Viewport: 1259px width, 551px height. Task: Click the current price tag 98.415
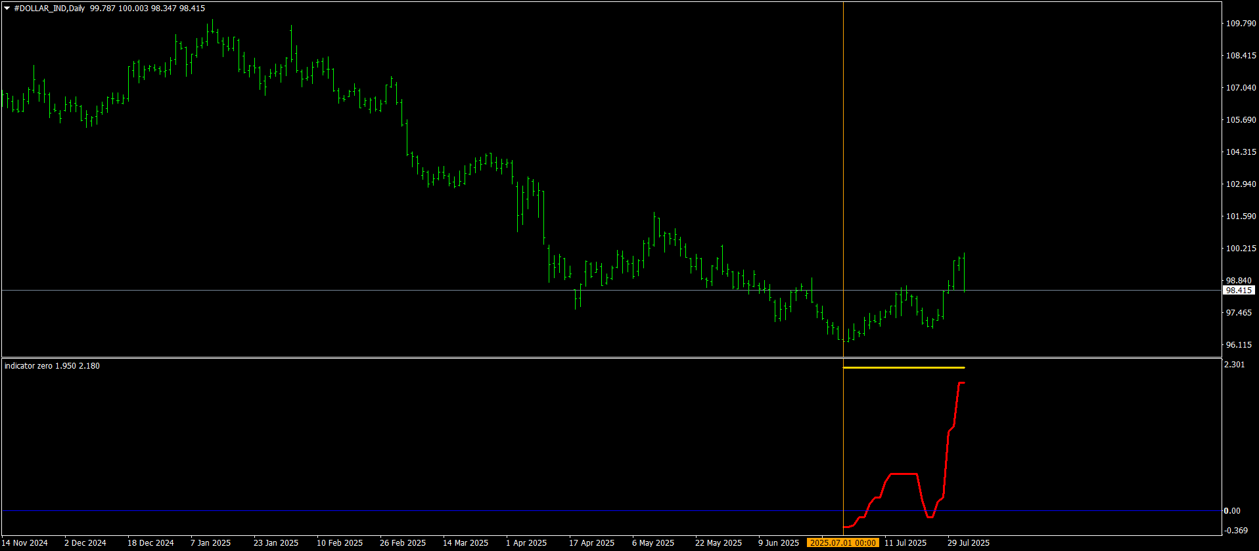point(1239,290)
